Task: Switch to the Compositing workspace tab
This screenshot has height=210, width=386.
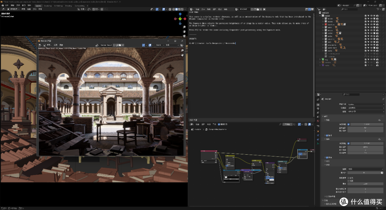Action: coord(79,6)
